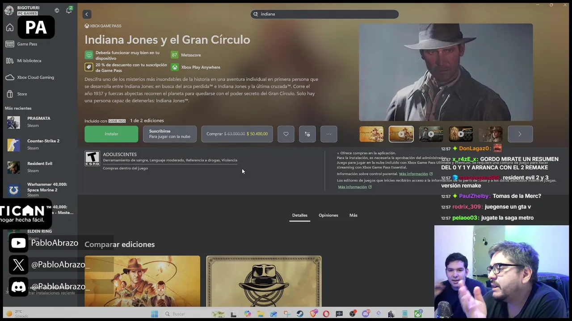Open ELDEN RING in recent games

(39, 231)
